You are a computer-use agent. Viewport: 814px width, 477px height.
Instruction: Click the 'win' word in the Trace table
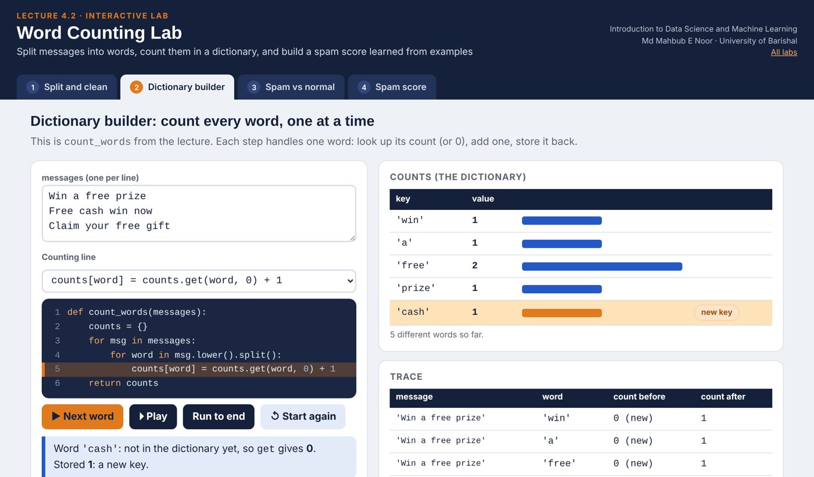tap(556, 418)
